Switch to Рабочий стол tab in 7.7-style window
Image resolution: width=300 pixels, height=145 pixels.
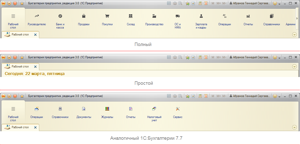20,127
